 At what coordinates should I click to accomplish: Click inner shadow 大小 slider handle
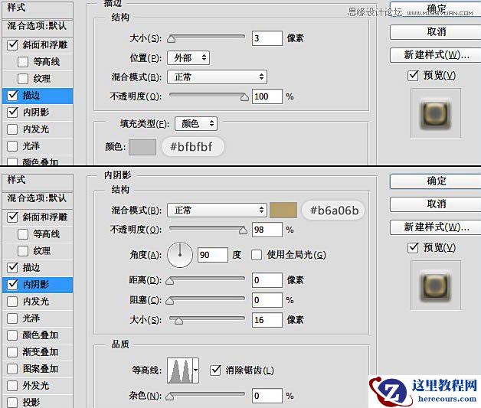(178, 321)
